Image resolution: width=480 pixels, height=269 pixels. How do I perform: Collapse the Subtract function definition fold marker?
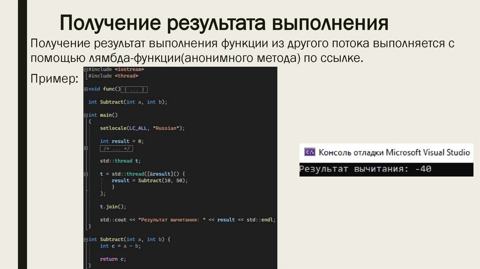[86, 239]
